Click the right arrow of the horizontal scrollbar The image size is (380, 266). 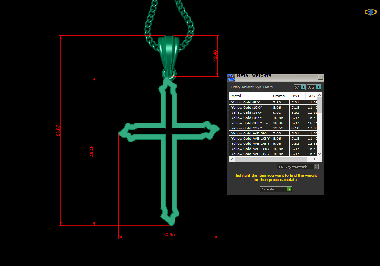pos(314,159)
